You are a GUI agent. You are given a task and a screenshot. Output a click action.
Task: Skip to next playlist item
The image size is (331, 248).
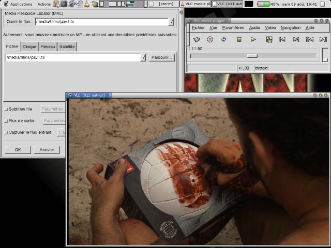tap(296, 39)
